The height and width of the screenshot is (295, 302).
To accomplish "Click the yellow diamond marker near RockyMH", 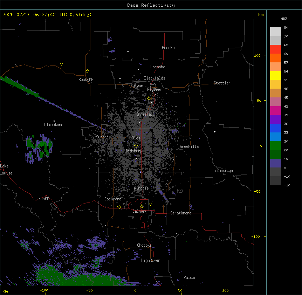I will tap(87, 71).
